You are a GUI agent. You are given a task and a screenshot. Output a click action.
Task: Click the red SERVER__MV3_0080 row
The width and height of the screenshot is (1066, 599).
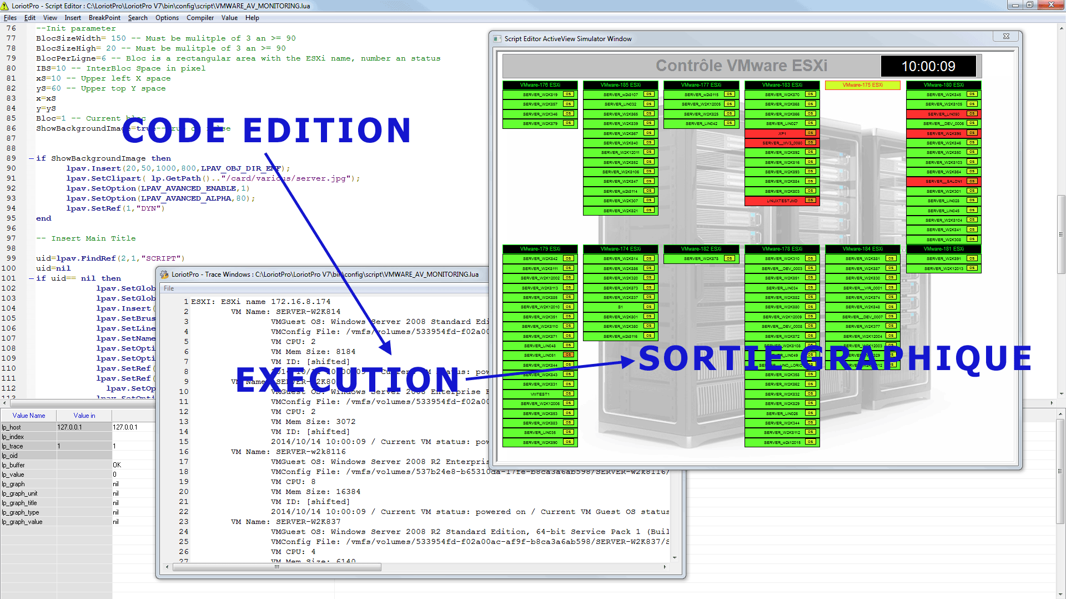point(782,143)
